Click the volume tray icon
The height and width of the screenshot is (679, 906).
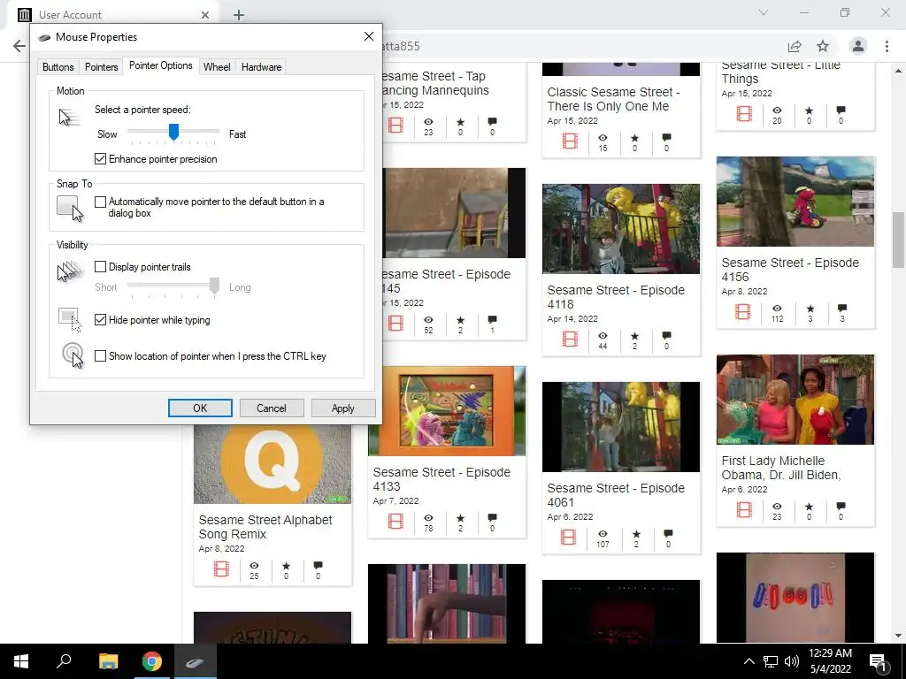point(792,661)
